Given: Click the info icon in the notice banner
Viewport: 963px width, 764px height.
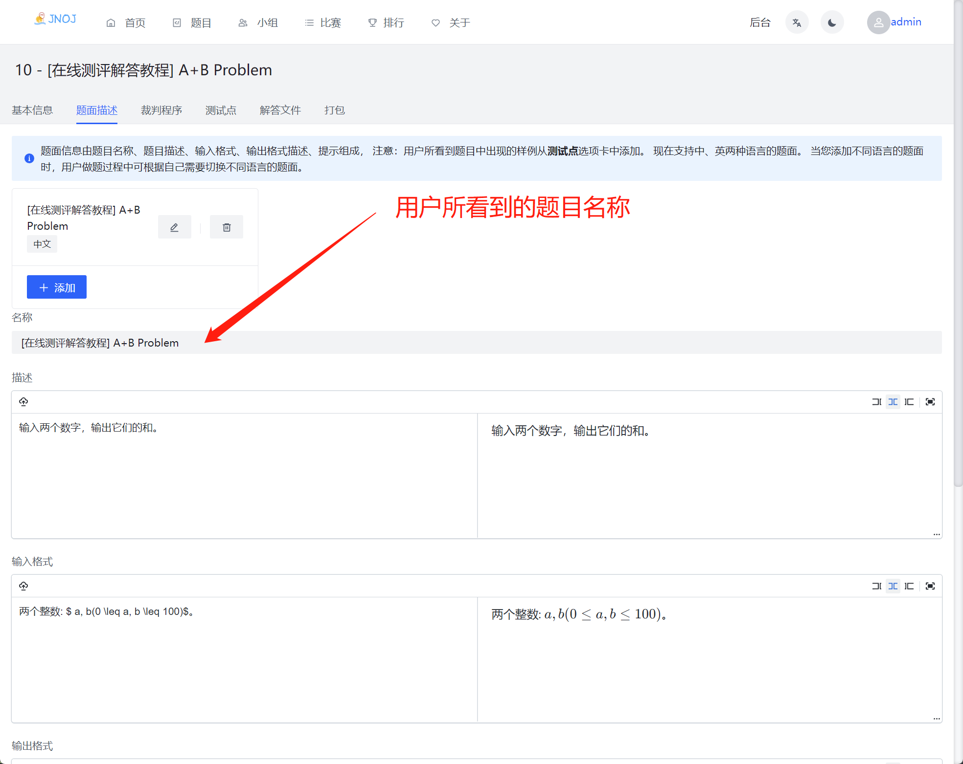Looking at the screenshot, I should (29, 158).
